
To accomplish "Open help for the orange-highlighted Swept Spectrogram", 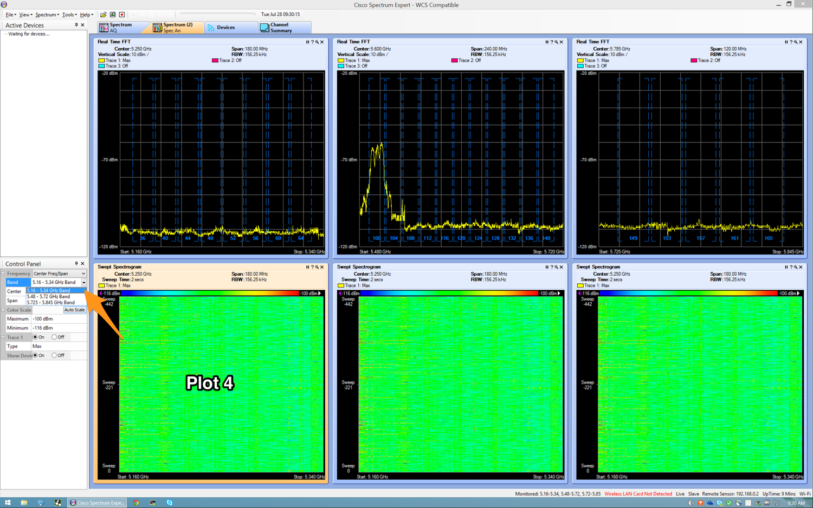I will (x=312, y=267).
